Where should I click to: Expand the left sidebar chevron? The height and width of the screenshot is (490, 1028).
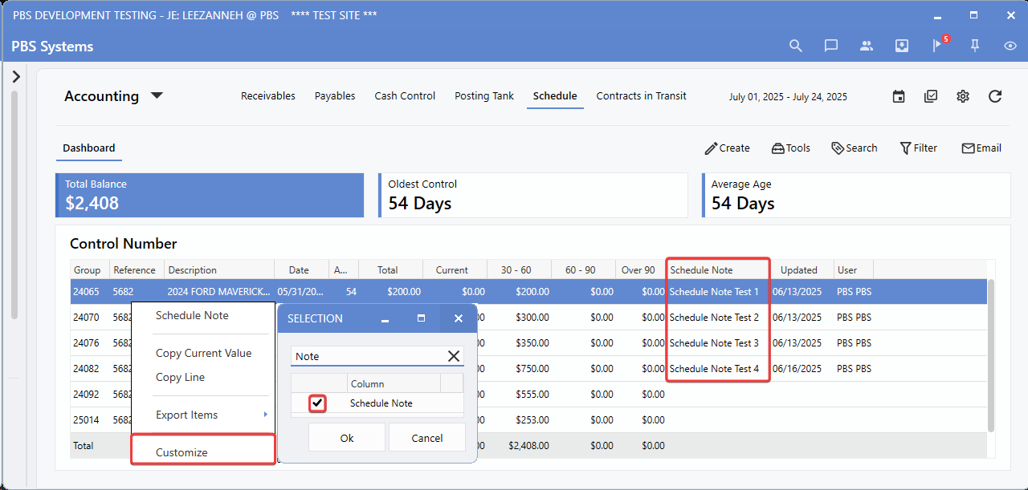(x=16, y=77)
